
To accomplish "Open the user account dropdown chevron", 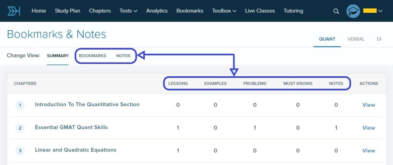I will tap(380, 11).
